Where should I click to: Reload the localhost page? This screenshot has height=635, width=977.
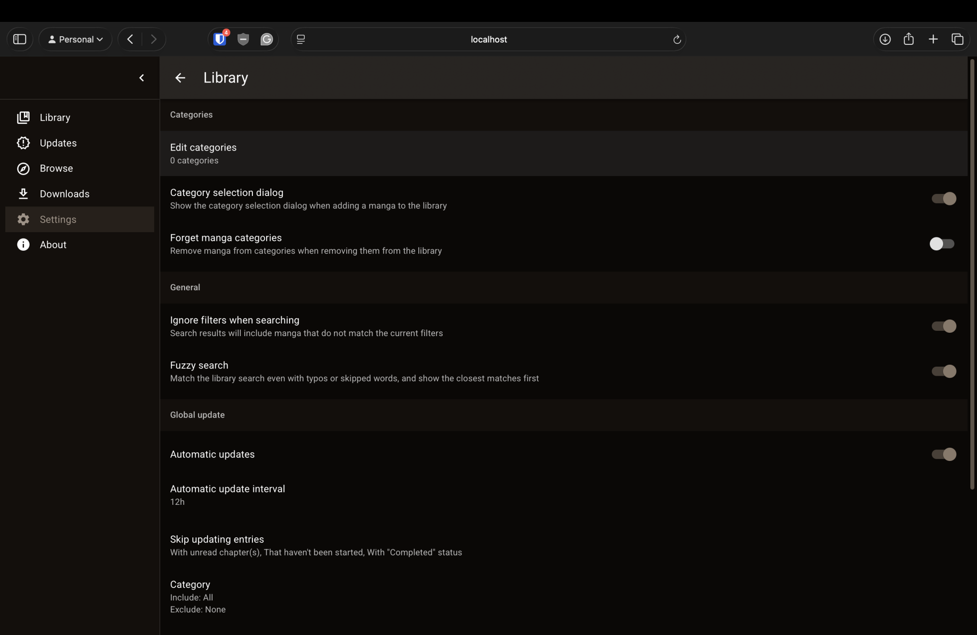pos(677,39)
